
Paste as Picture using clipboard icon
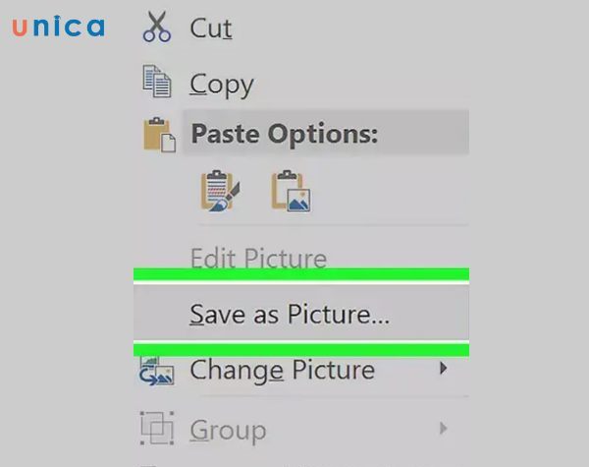pyautogui.click(x=291, y=192)
